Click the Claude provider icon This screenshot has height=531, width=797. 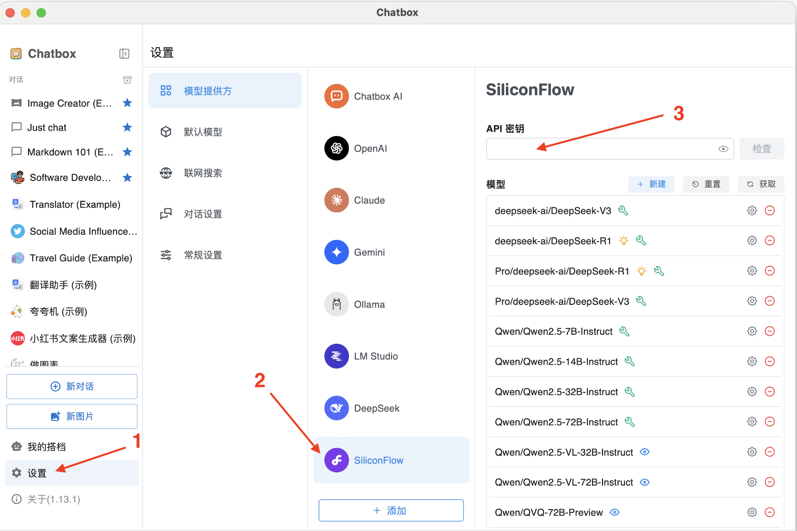(x=337, y=200)
